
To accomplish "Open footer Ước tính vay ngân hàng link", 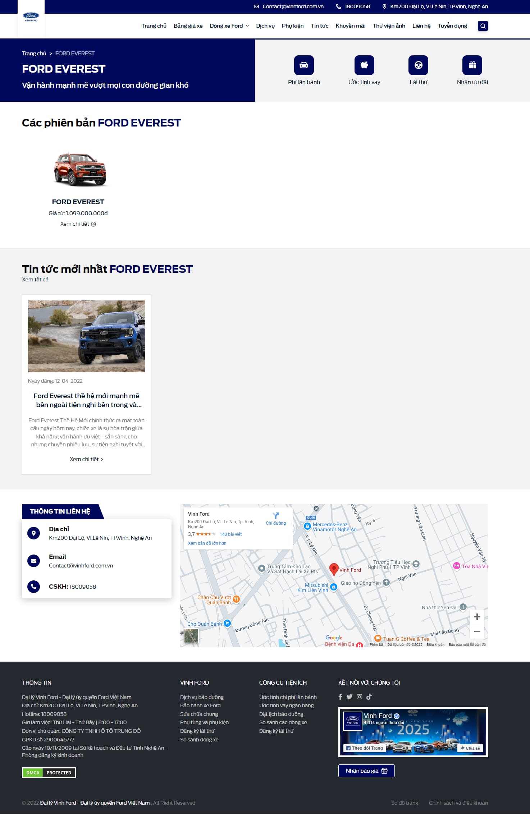I will (287, 705).
